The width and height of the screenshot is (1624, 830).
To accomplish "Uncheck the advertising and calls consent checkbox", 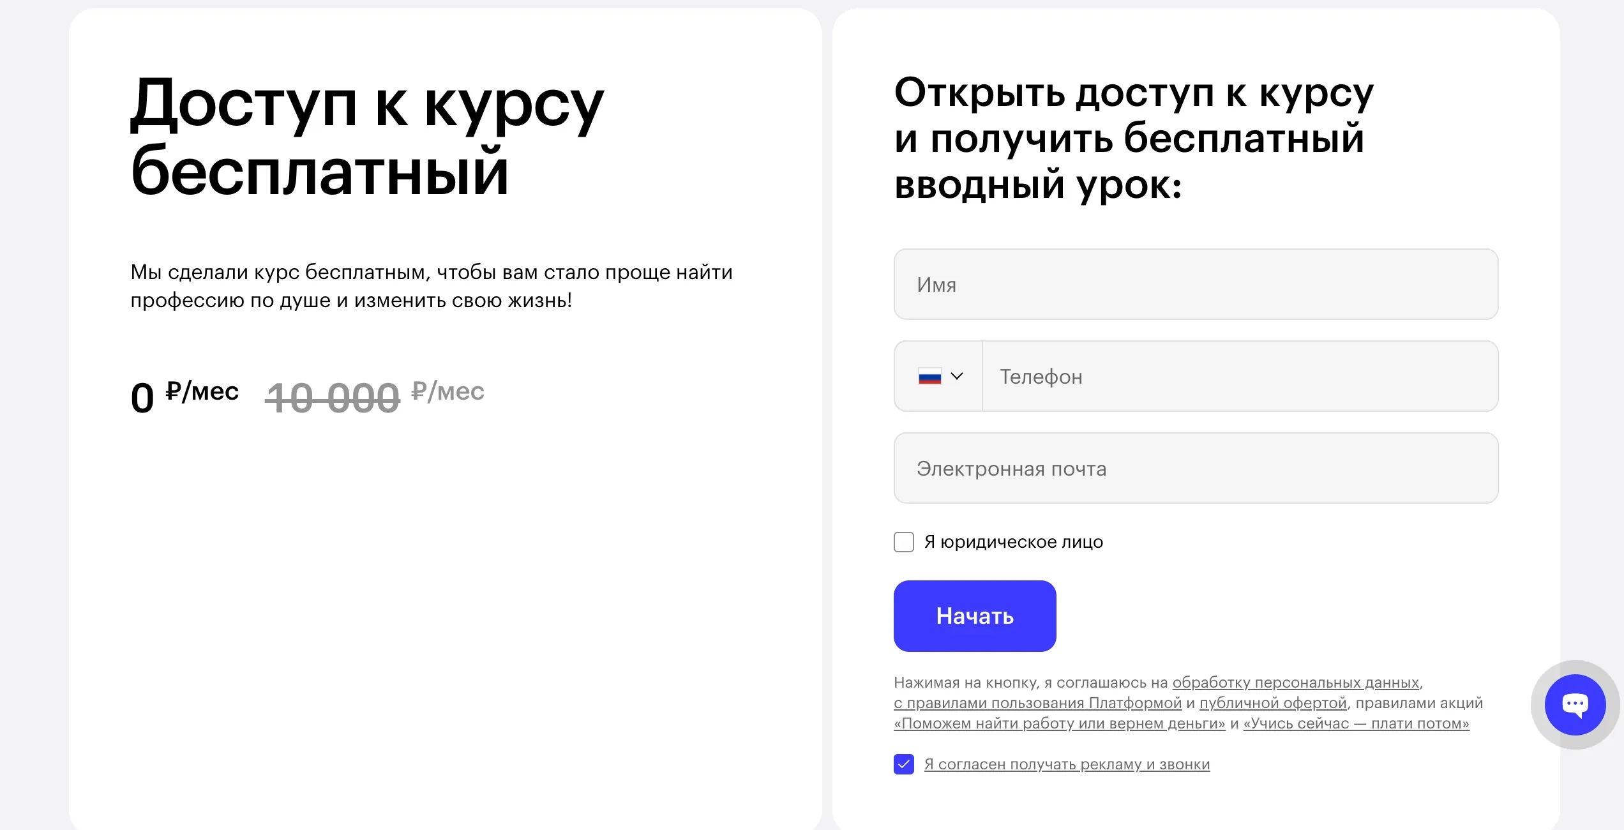I will coord(904,764).
